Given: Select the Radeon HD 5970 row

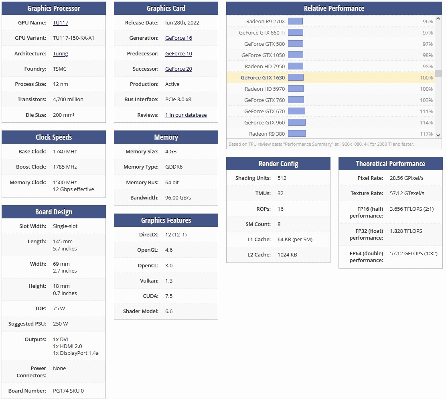Looking at the screenshot, I should 330,89.
